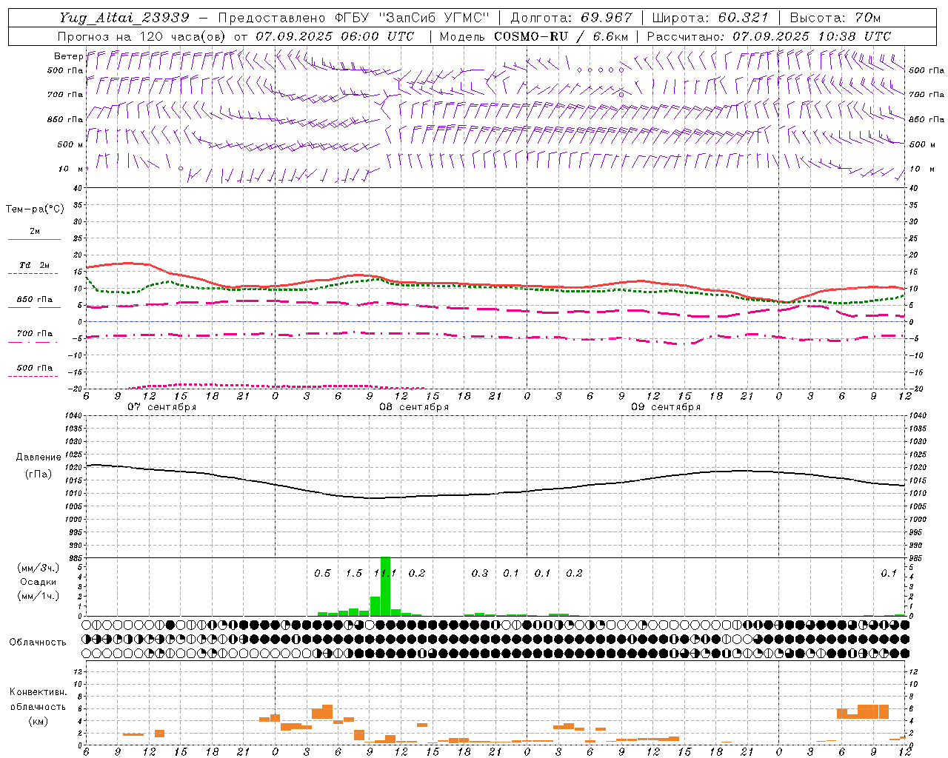Click the 1.5 precipitation total value

tap(354, 573)
